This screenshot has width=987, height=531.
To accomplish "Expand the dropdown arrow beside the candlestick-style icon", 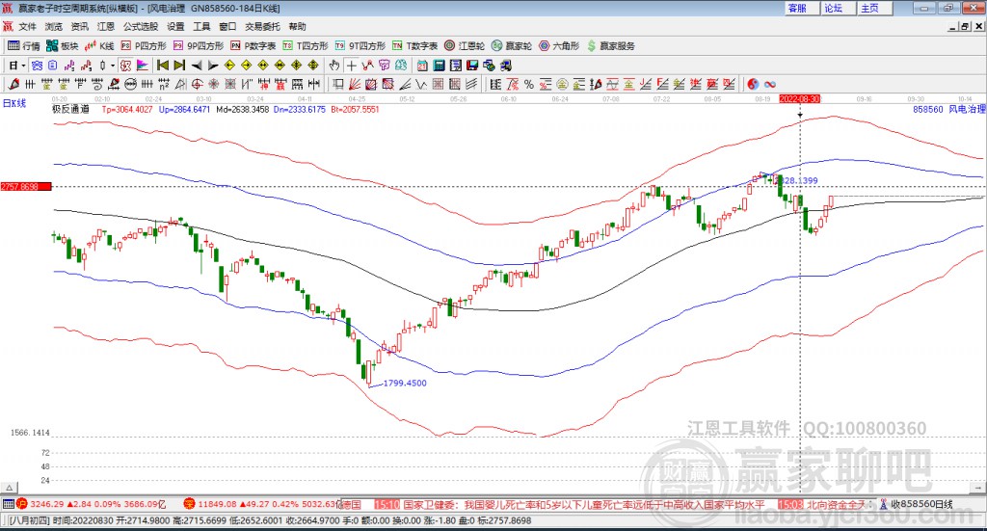I will pos(113,66).
